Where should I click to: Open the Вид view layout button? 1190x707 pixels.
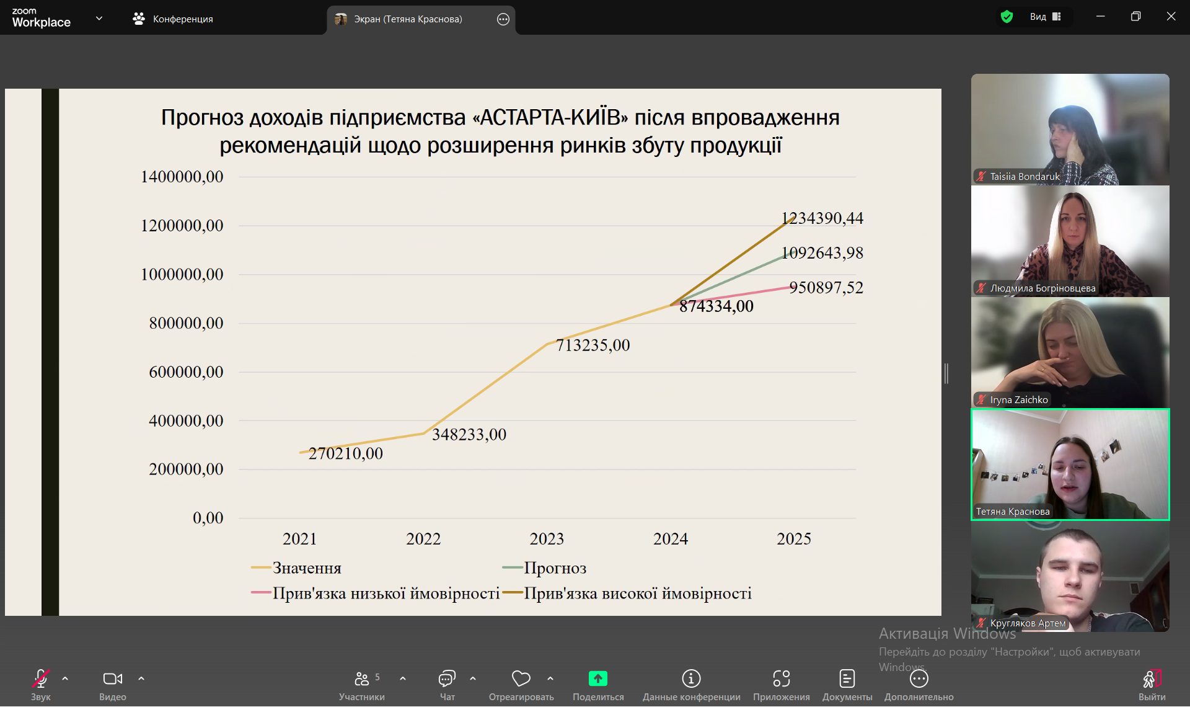[x=1045, y=17]
